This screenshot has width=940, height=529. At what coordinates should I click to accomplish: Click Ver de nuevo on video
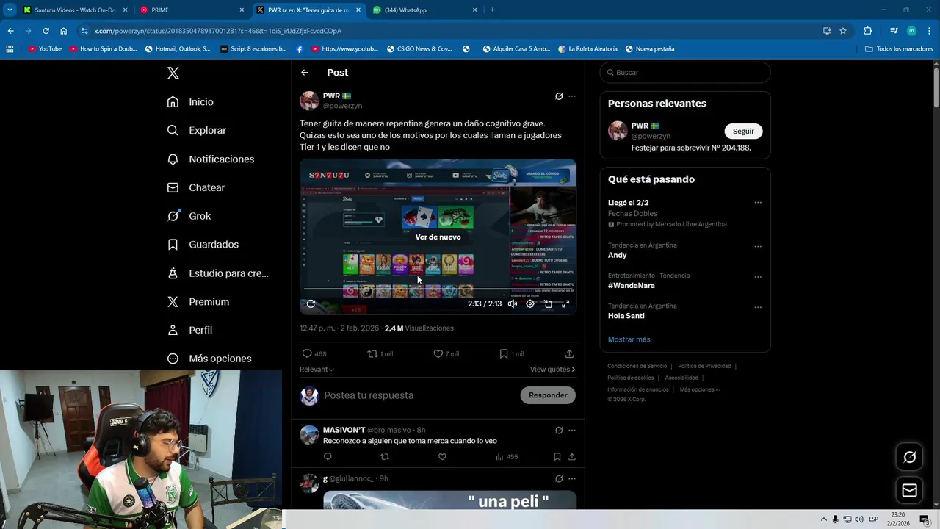pos(438,237)
